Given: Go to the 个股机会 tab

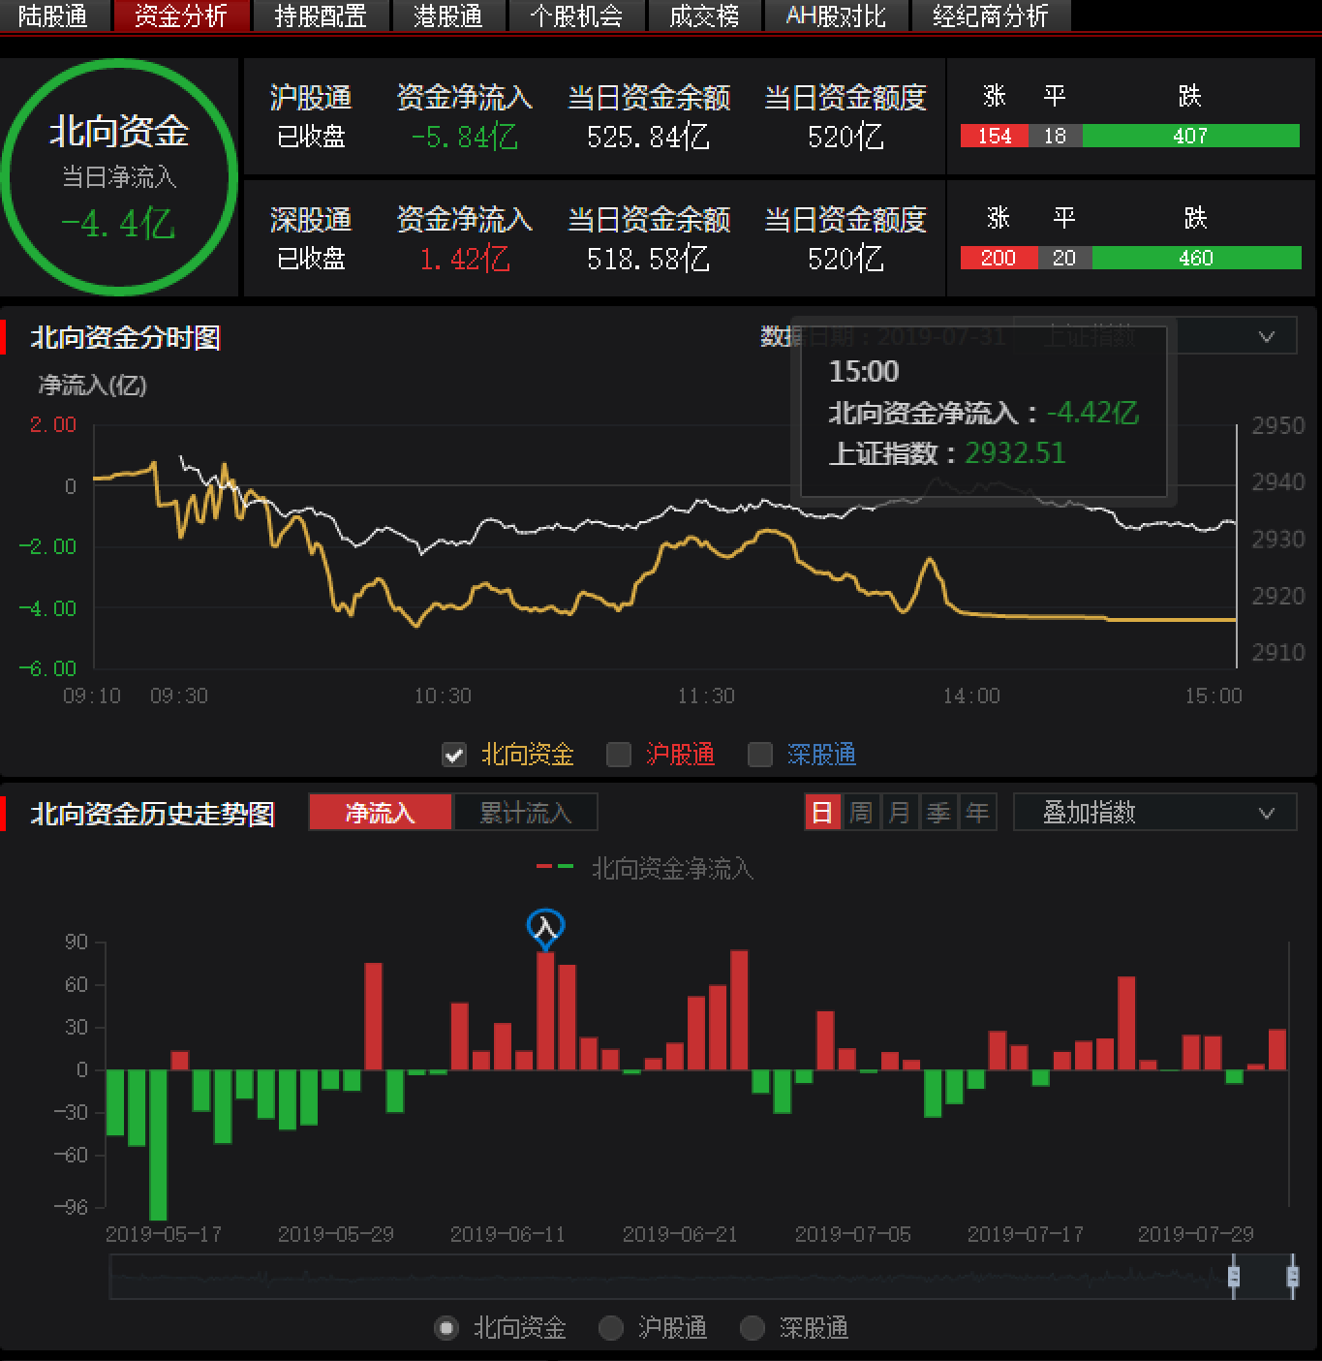Looking at the screenshot, I should click(576, 15).
